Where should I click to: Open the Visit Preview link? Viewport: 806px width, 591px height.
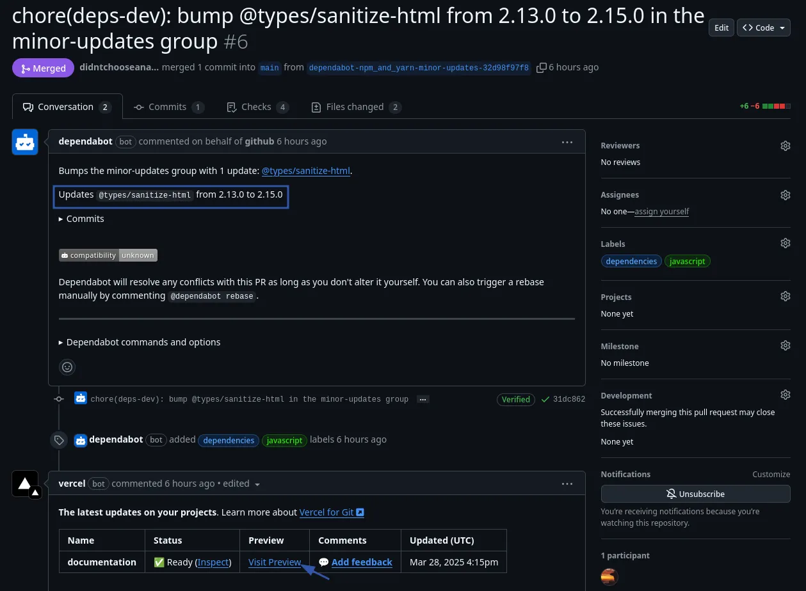pyautogui.click(x=275, y=562)
